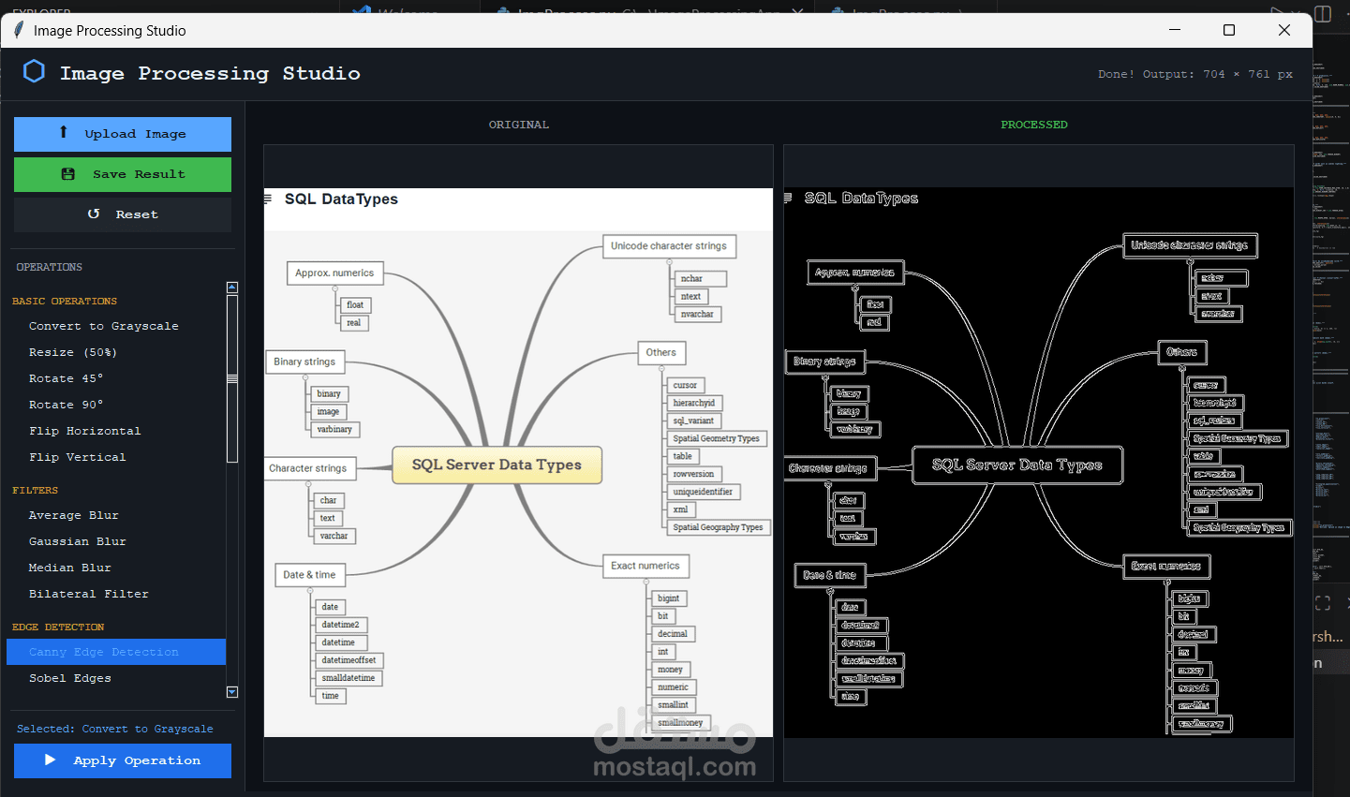The image size is (1350, 797).
Task: Click the operations list scrollbar thumb
Action: click(232, 378)
